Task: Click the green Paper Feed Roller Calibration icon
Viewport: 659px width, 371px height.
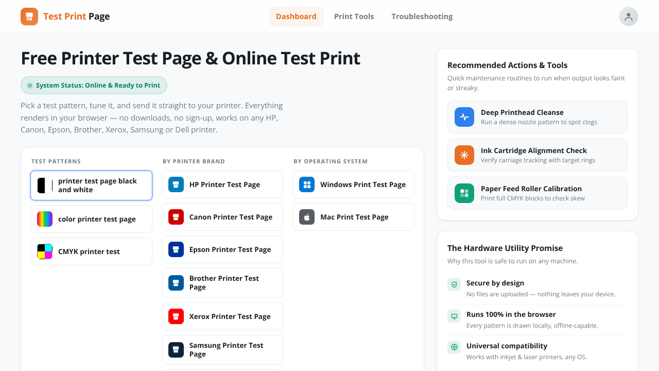Action: pyautogui.click(x=464, y=193)
